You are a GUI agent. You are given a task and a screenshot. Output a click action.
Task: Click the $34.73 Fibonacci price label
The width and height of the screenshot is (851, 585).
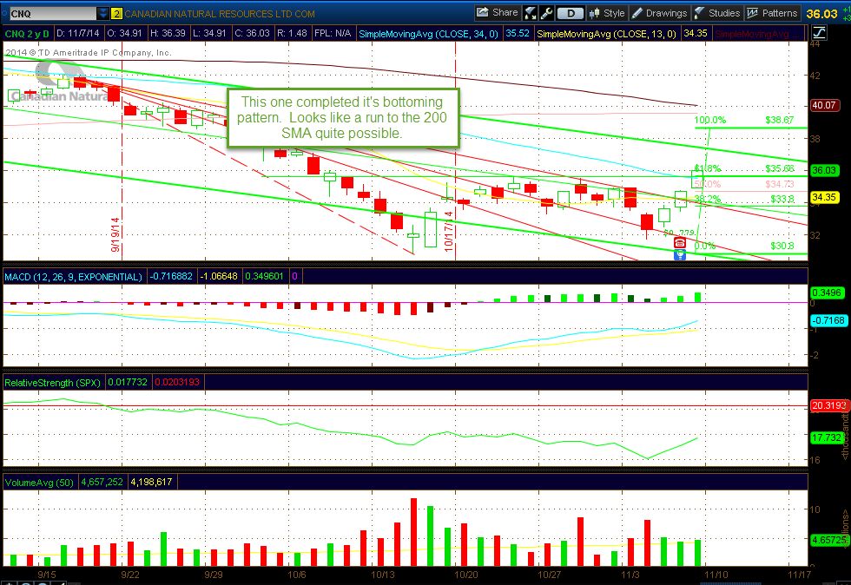[x=780, y=185]
